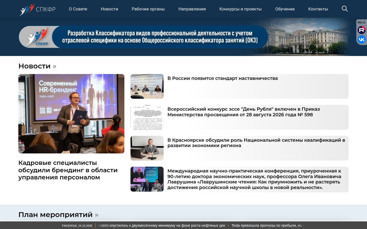
Task: Read the Кадровые специалисты обсудили брендинг article
Action: tap(68, 170)
